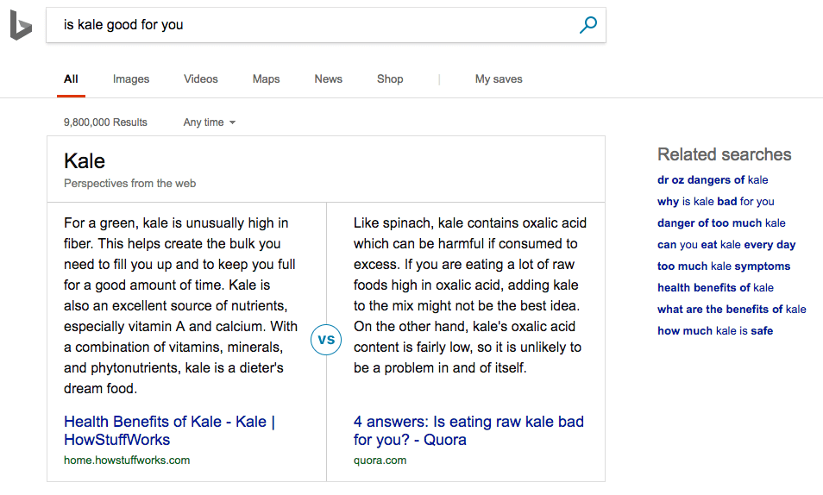Open the News tab

click(328, 78)
